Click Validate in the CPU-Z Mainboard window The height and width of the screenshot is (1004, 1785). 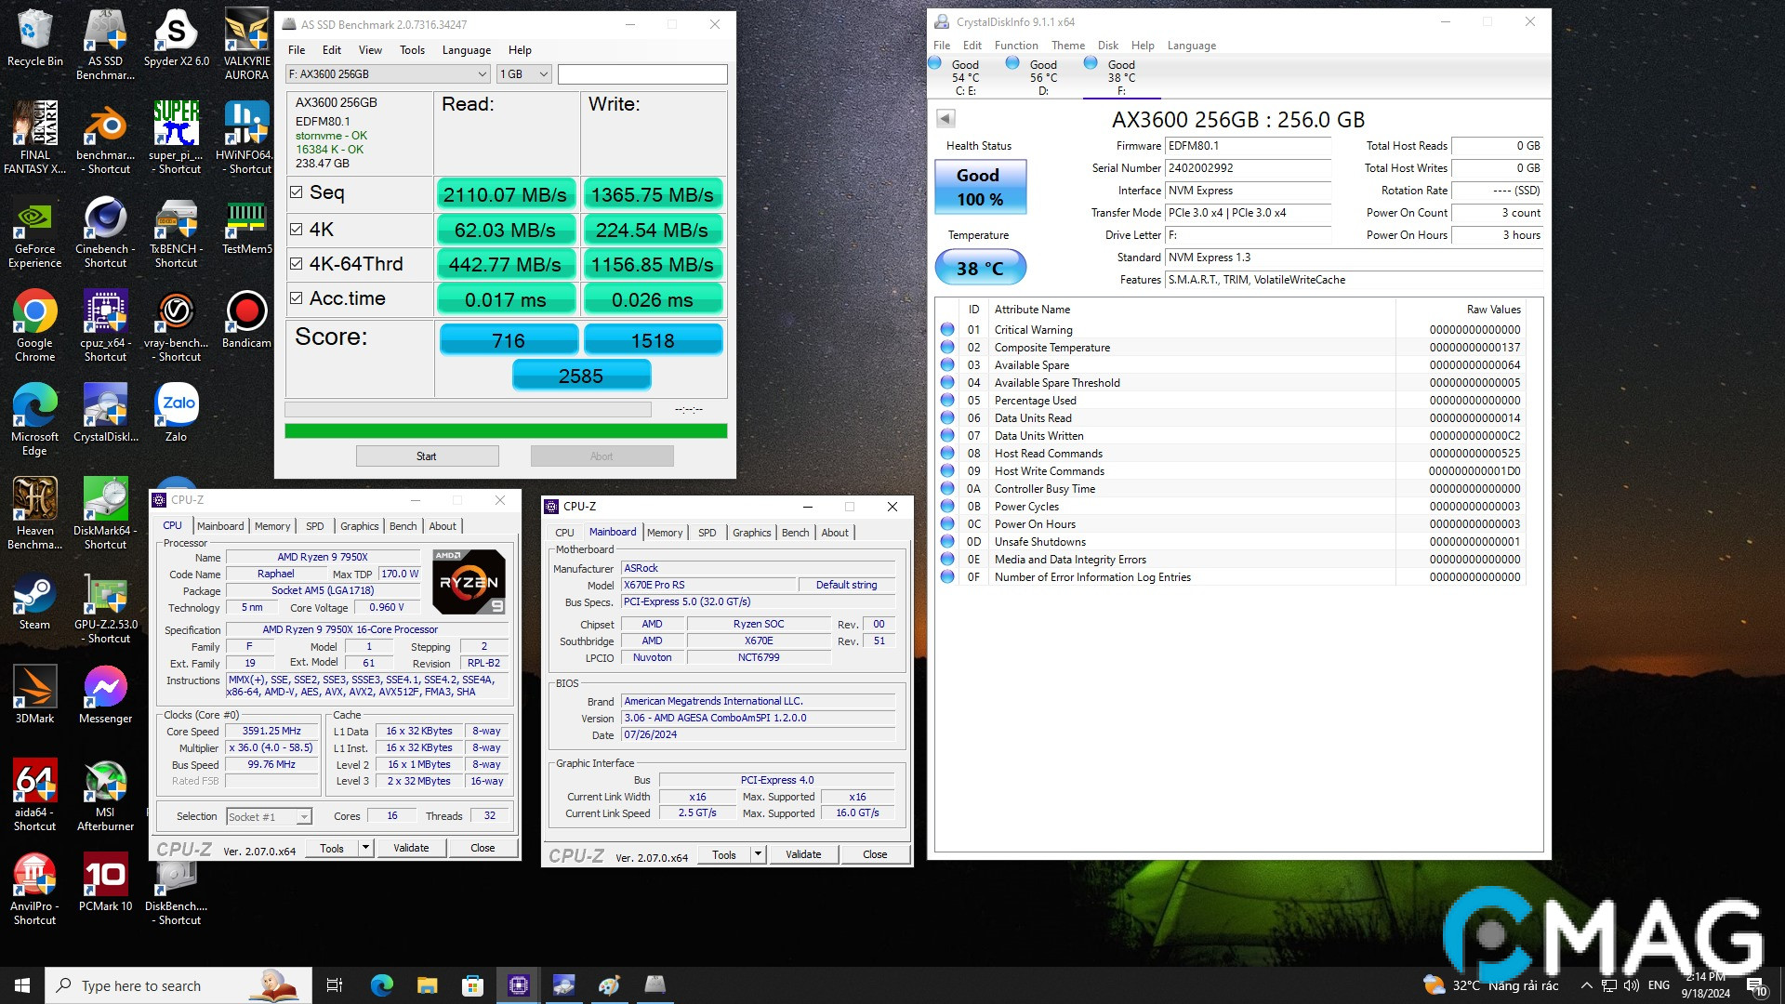803,854
